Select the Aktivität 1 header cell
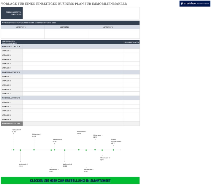The image size is (211, 185). [23, 27]
